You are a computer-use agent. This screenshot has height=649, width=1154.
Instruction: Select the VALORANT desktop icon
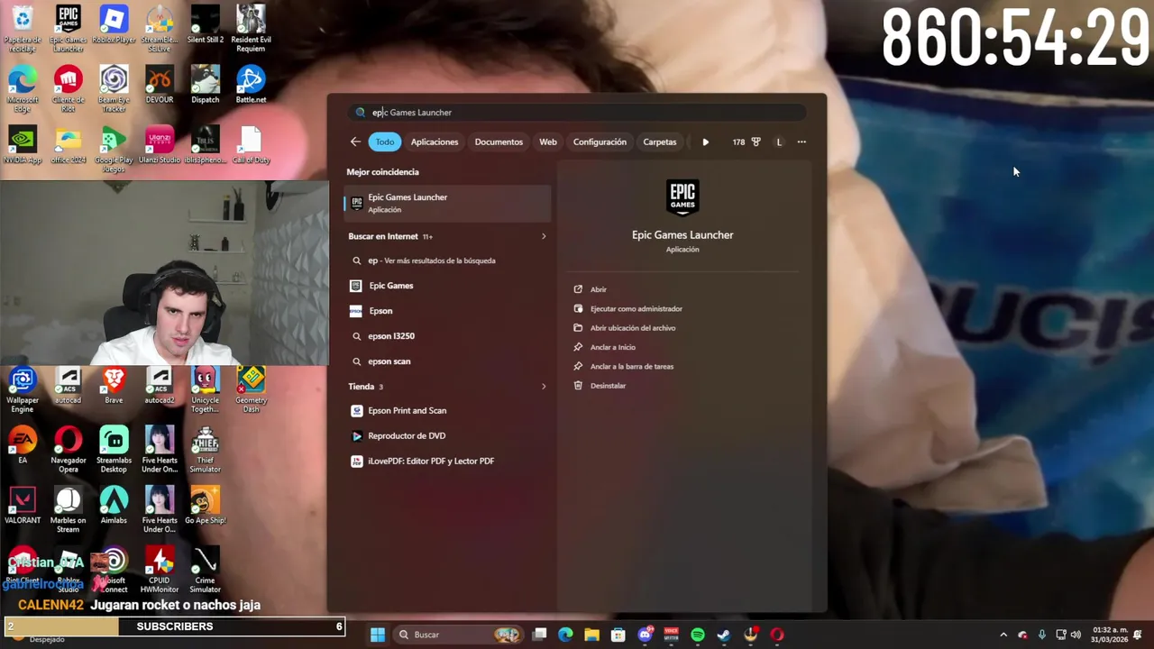coord(23,506)
